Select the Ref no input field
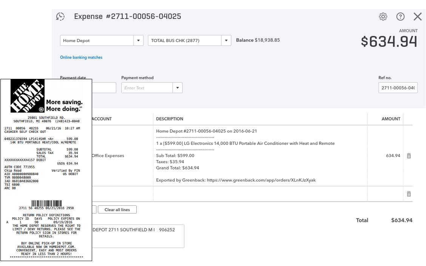The width and height of the screenshot is (426, 266). pyautogui.click(x=398, y=88)
